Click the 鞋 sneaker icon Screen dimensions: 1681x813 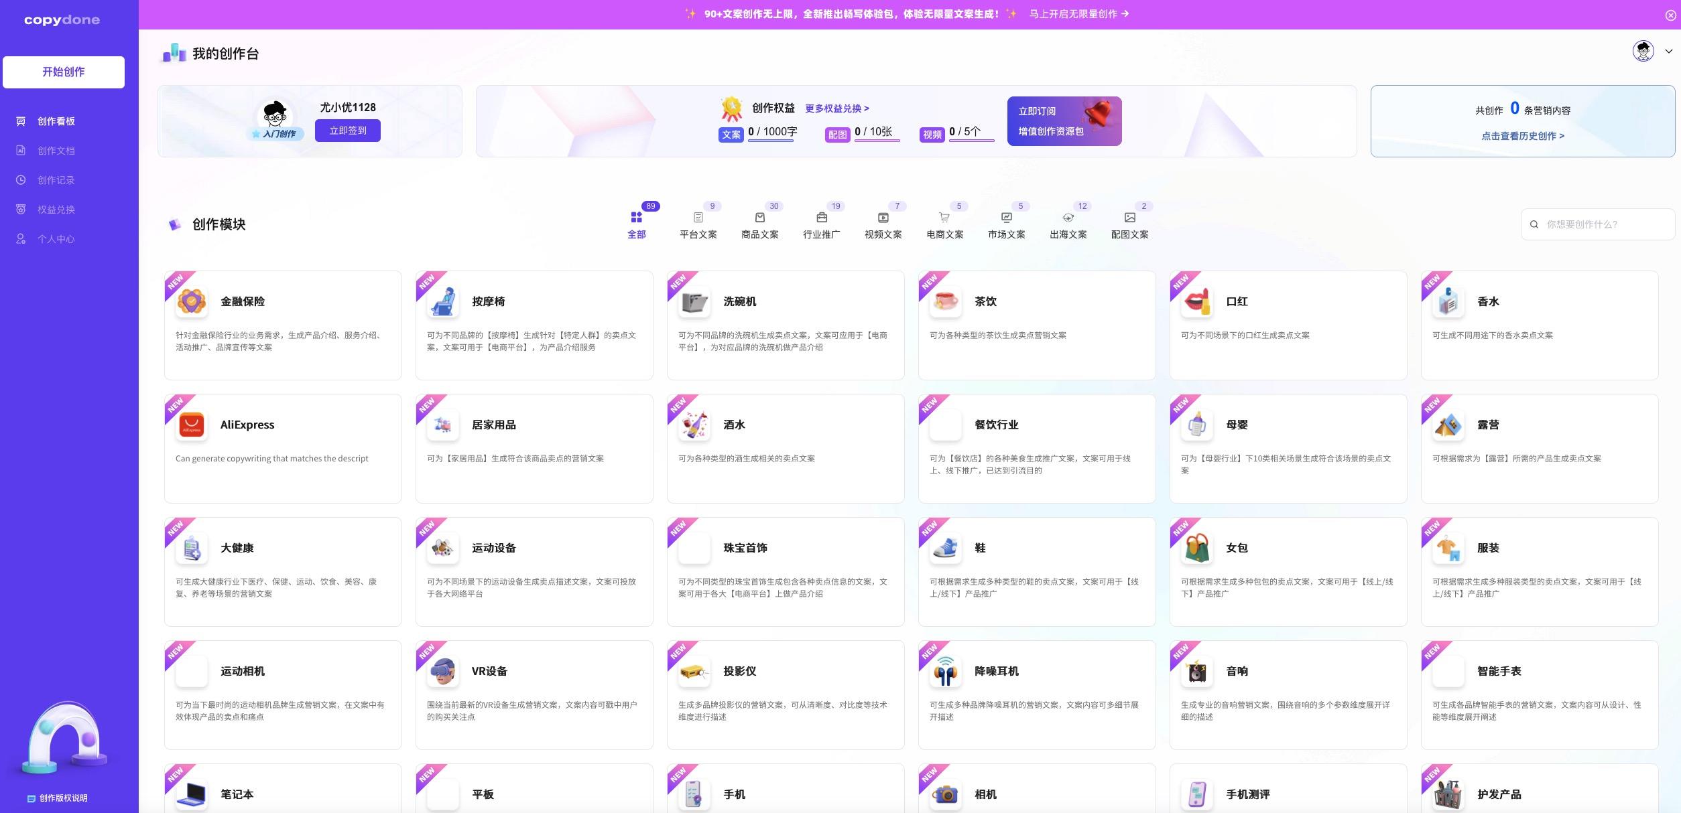tap(946, 548)
